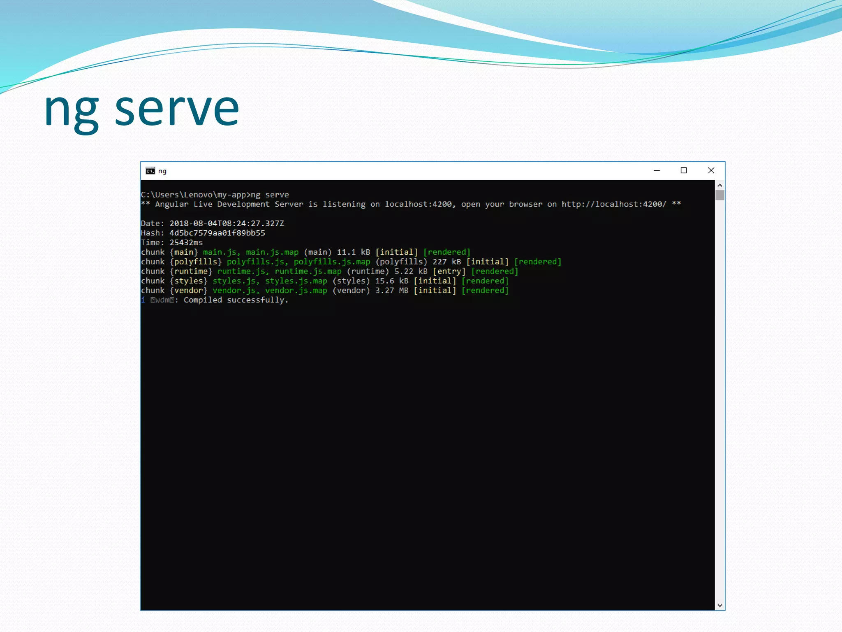Screen dimensions: 842x632
Task: Maximize the ng console window
Action: coord(684,170)
